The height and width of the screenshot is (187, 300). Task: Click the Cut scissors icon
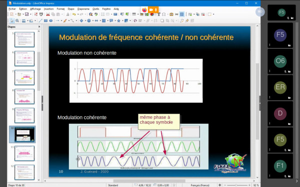(48, 14)
